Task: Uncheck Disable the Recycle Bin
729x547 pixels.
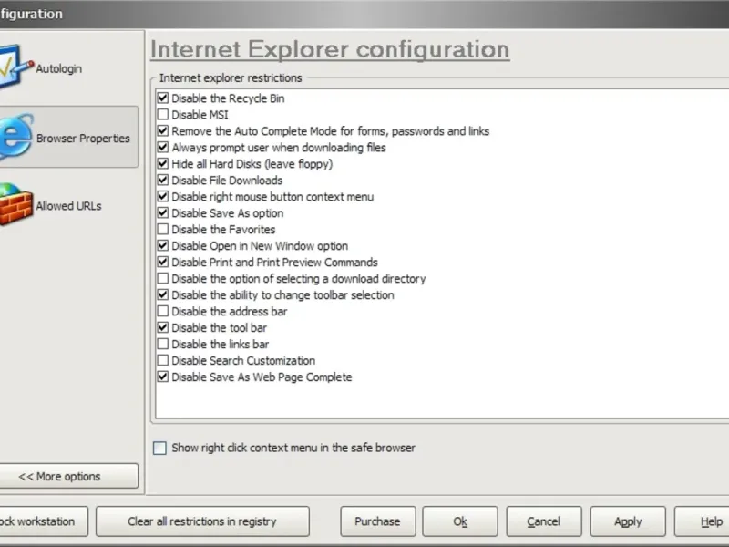Action: [163, 98]
